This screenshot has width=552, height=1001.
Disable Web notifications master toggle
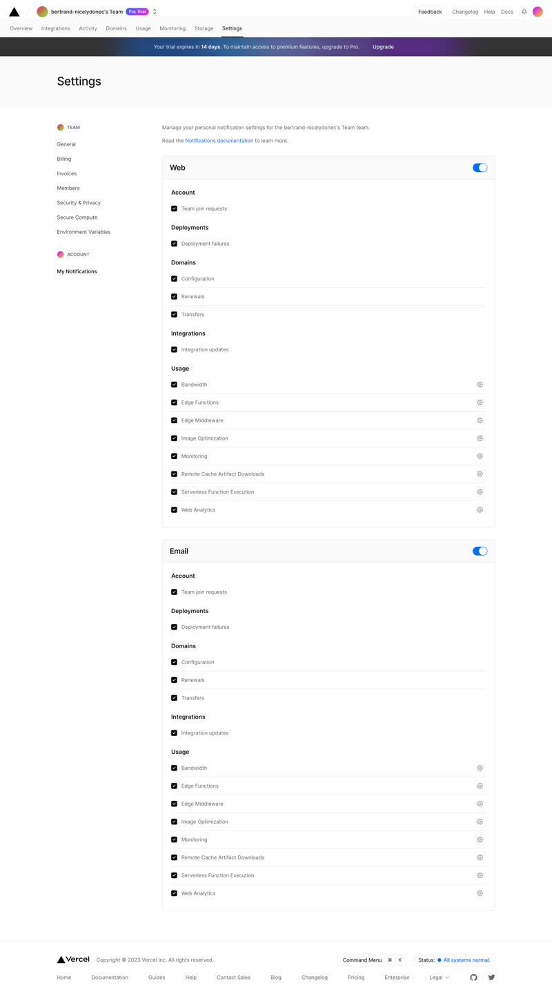tap(480, 167)
